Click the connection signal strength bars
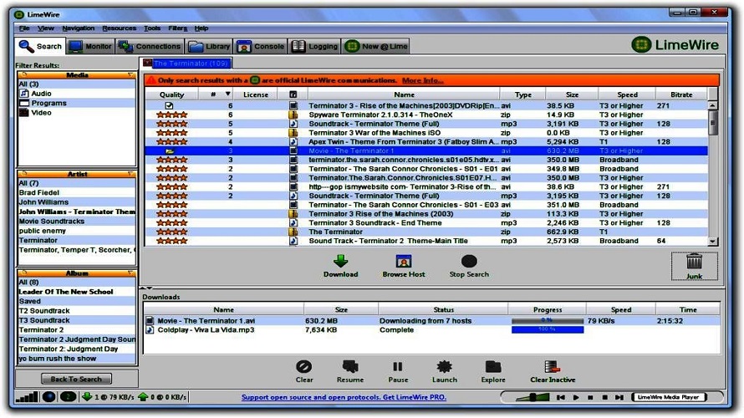Screen dimensions: 744x418 [27, 397]
